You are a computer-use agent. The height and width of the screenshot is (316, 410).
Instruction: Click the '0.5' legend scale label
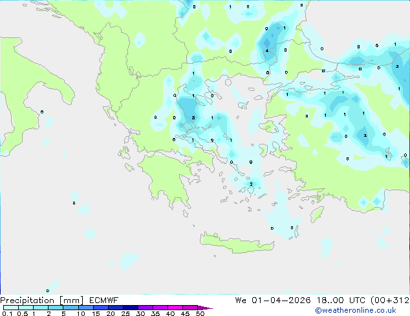tap(23, 313)
